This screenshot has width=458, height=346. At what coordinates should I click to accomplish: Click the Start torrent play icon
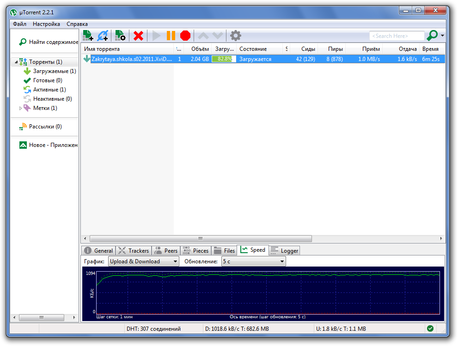[x=156, y=36]
